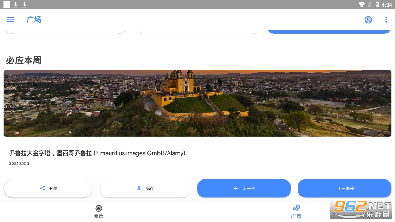The image size is (395, 222).
Task: Tap the first download notification icon
Action: click(15, 5)
